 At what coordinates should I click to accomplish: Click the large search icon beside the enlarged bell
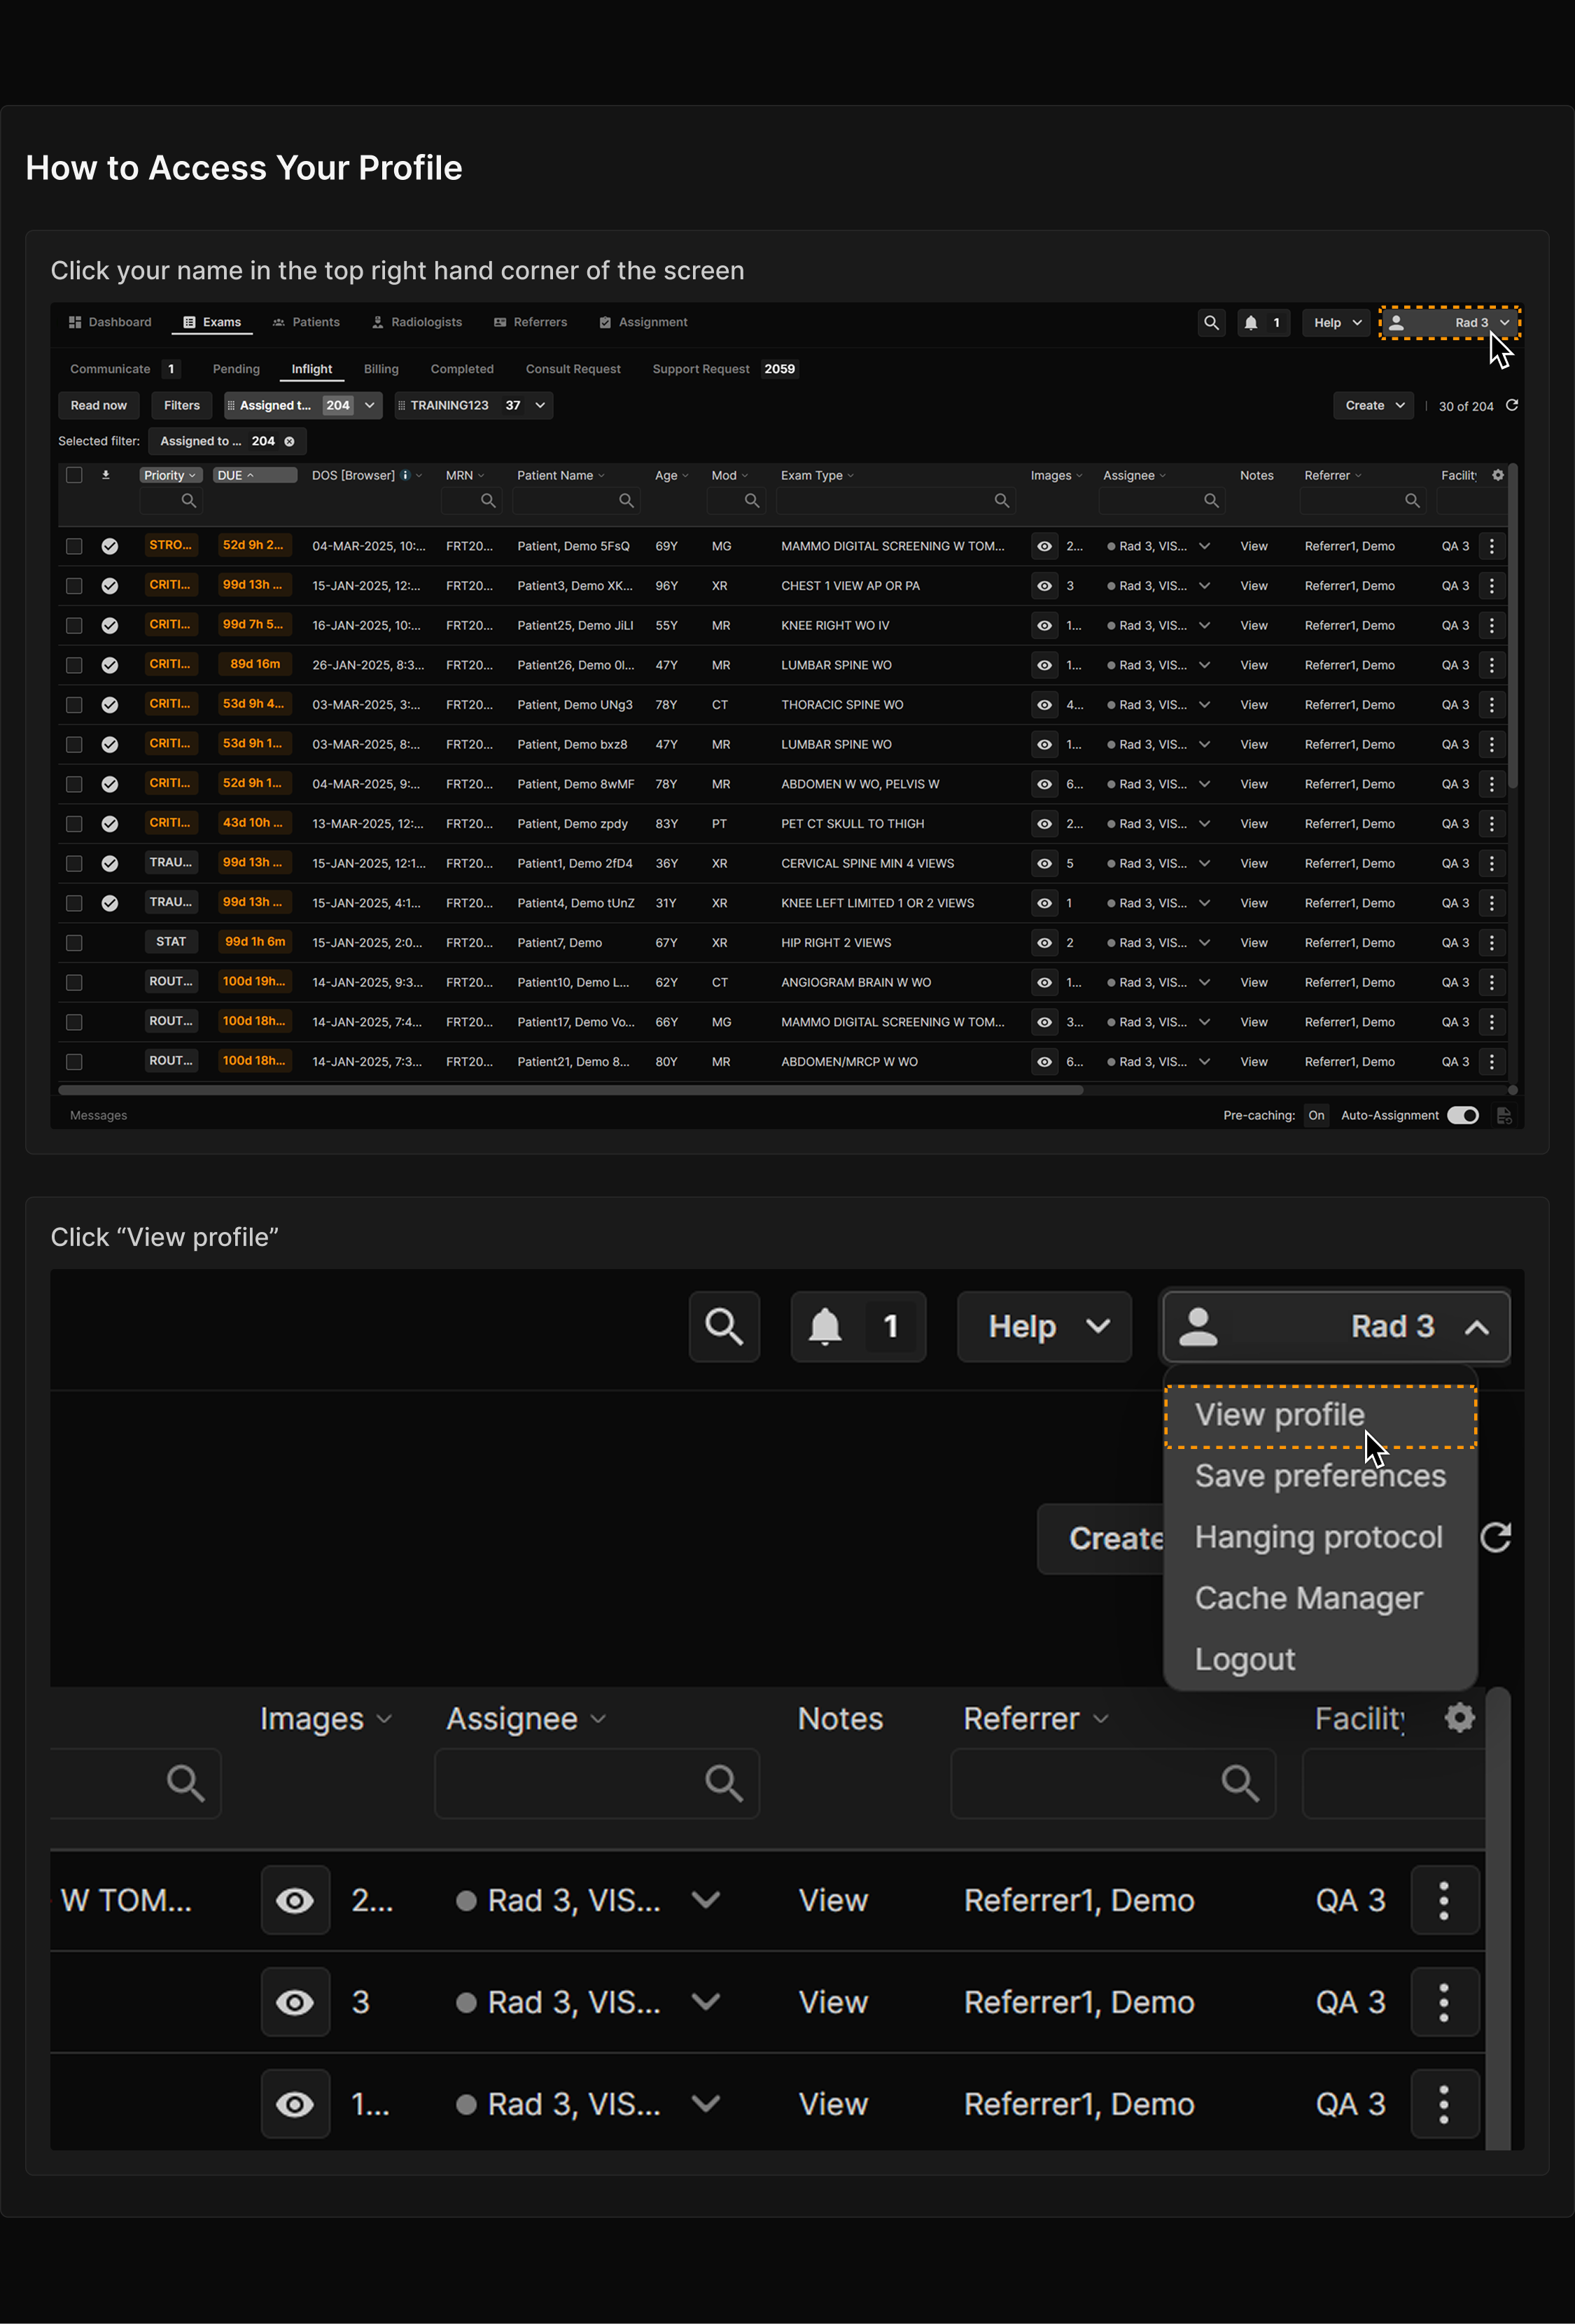[724, 1326]
